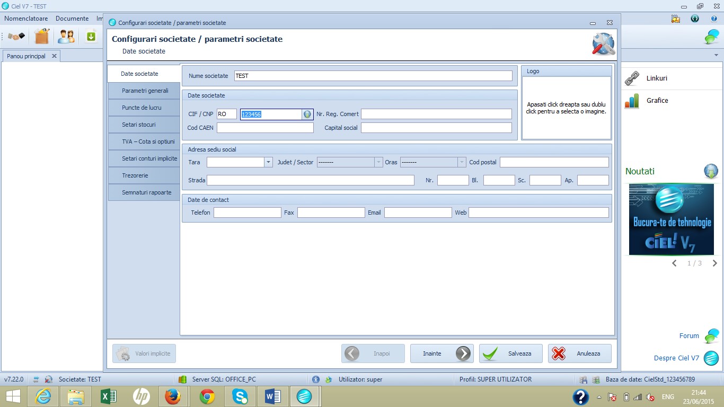
Task: Click the globe lookup icon beside CIF field
Action: (307, 114)
